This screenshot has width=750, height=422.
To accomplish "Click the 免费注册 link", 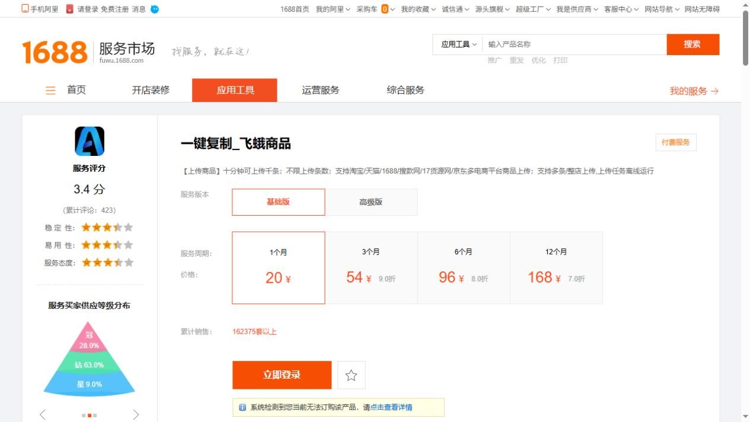I will point(114,9).
